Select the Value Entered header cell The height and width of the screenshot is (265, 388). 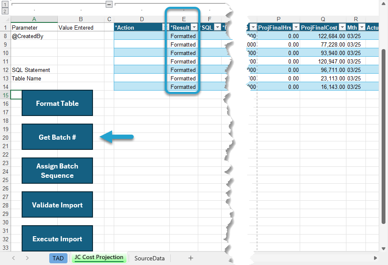point(81,28)
